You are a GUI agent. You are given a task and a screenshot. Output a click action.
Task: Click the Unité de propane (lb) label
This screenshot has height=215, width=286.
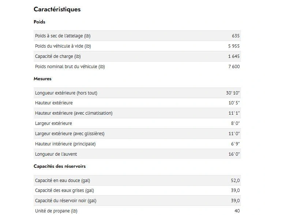click(56, 211)
